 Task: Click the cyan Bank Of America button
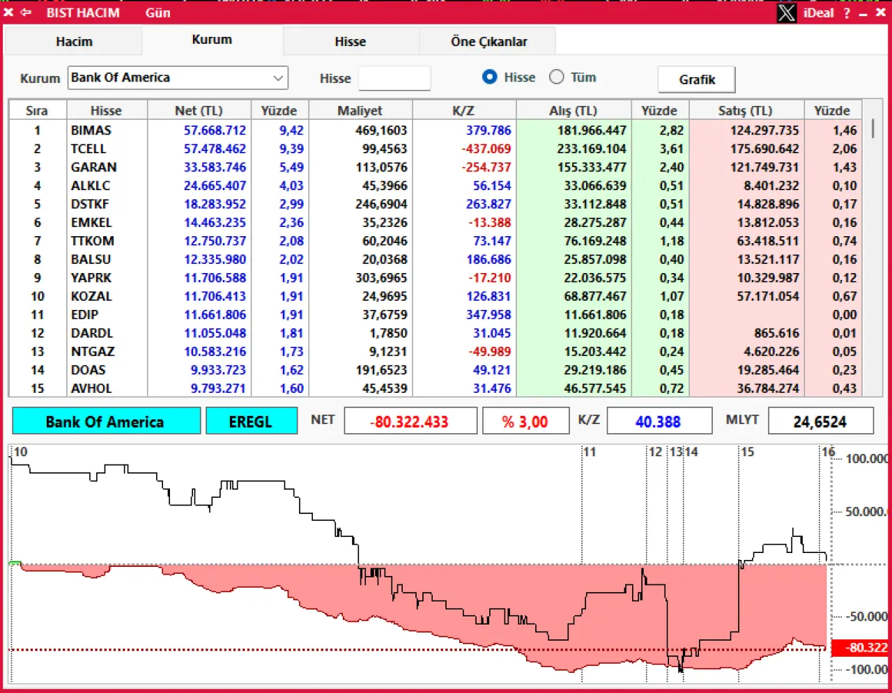(x=106, y=421)
